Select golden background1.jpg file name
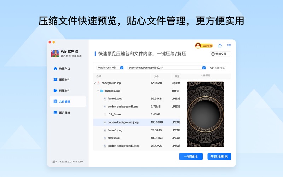The width and height of the screenshot is (283, 177). click(x=122, y=107)
